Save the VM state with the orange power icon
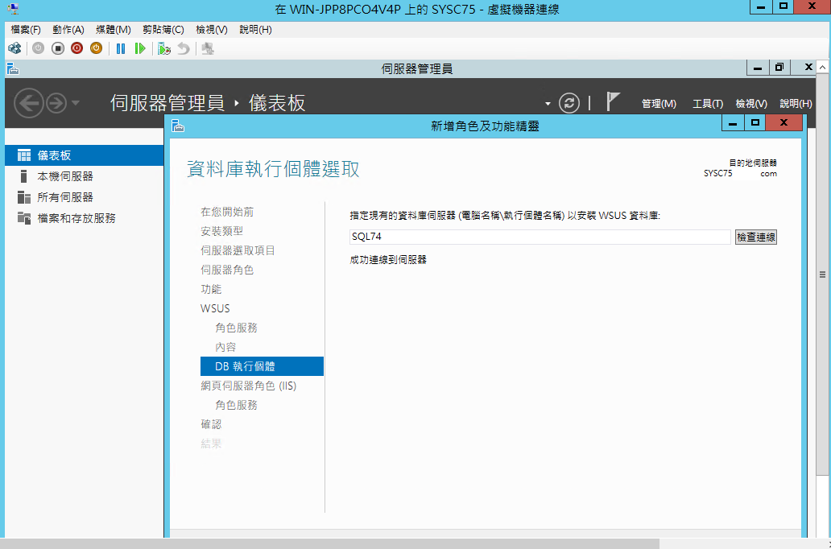Image resolution: width=831 pixels, height=549 pixels. coord(96,49)
